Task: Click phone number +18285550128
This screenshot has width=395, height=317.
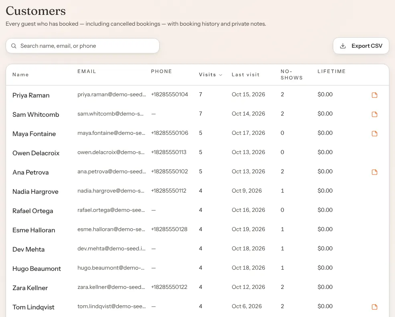Action: (x=169, y=229)
